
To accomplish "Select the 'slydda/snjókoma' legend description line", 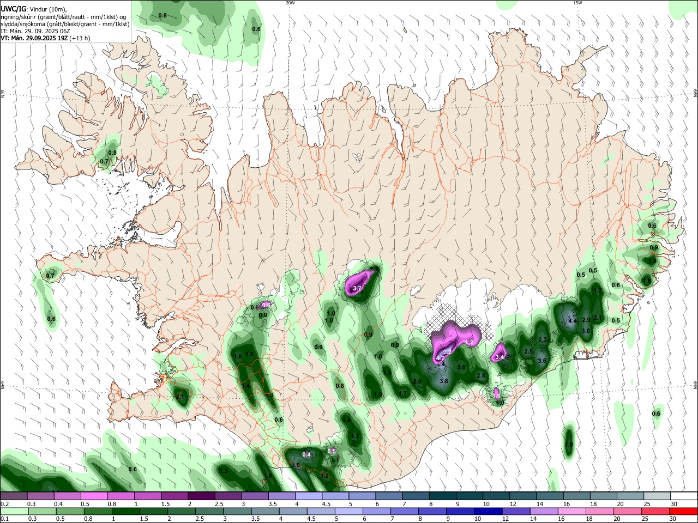I will point(65,24).
